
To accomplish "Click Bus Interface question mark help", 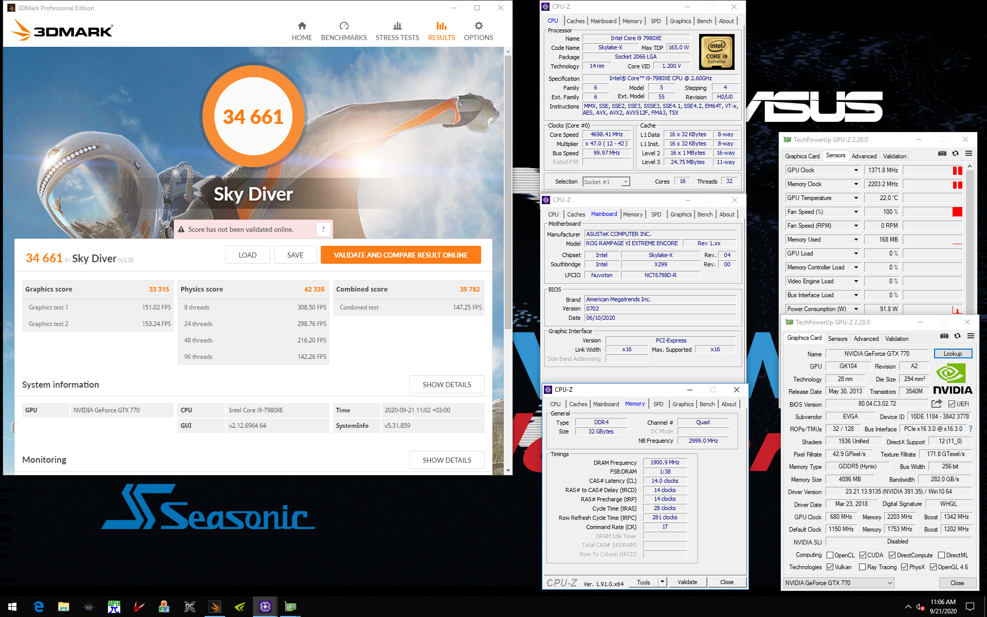I will click(x=970, y=429).
